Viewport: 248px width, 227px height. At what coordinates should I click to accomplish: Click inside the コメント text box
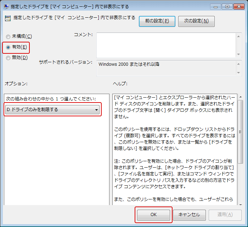(x=166, y=45)
